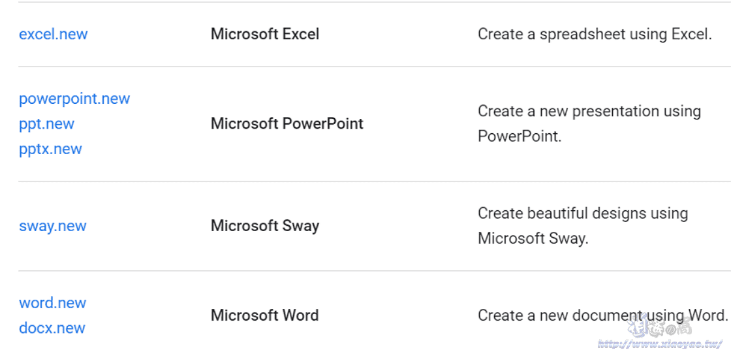This screenshot has width=731, height=350.
Task: Follow the powerpoint.new shortcut link
Action: [x=74, y=99]
